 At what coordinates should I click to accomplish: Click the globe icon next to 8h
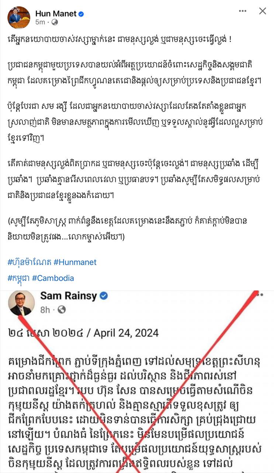(x=62, y=310)
